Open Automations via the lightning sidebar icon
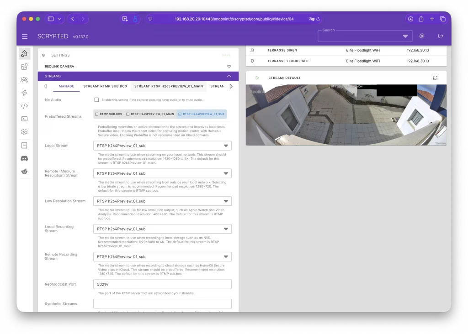The width and height of the screenshot is (468, 334). pos(25,93)
